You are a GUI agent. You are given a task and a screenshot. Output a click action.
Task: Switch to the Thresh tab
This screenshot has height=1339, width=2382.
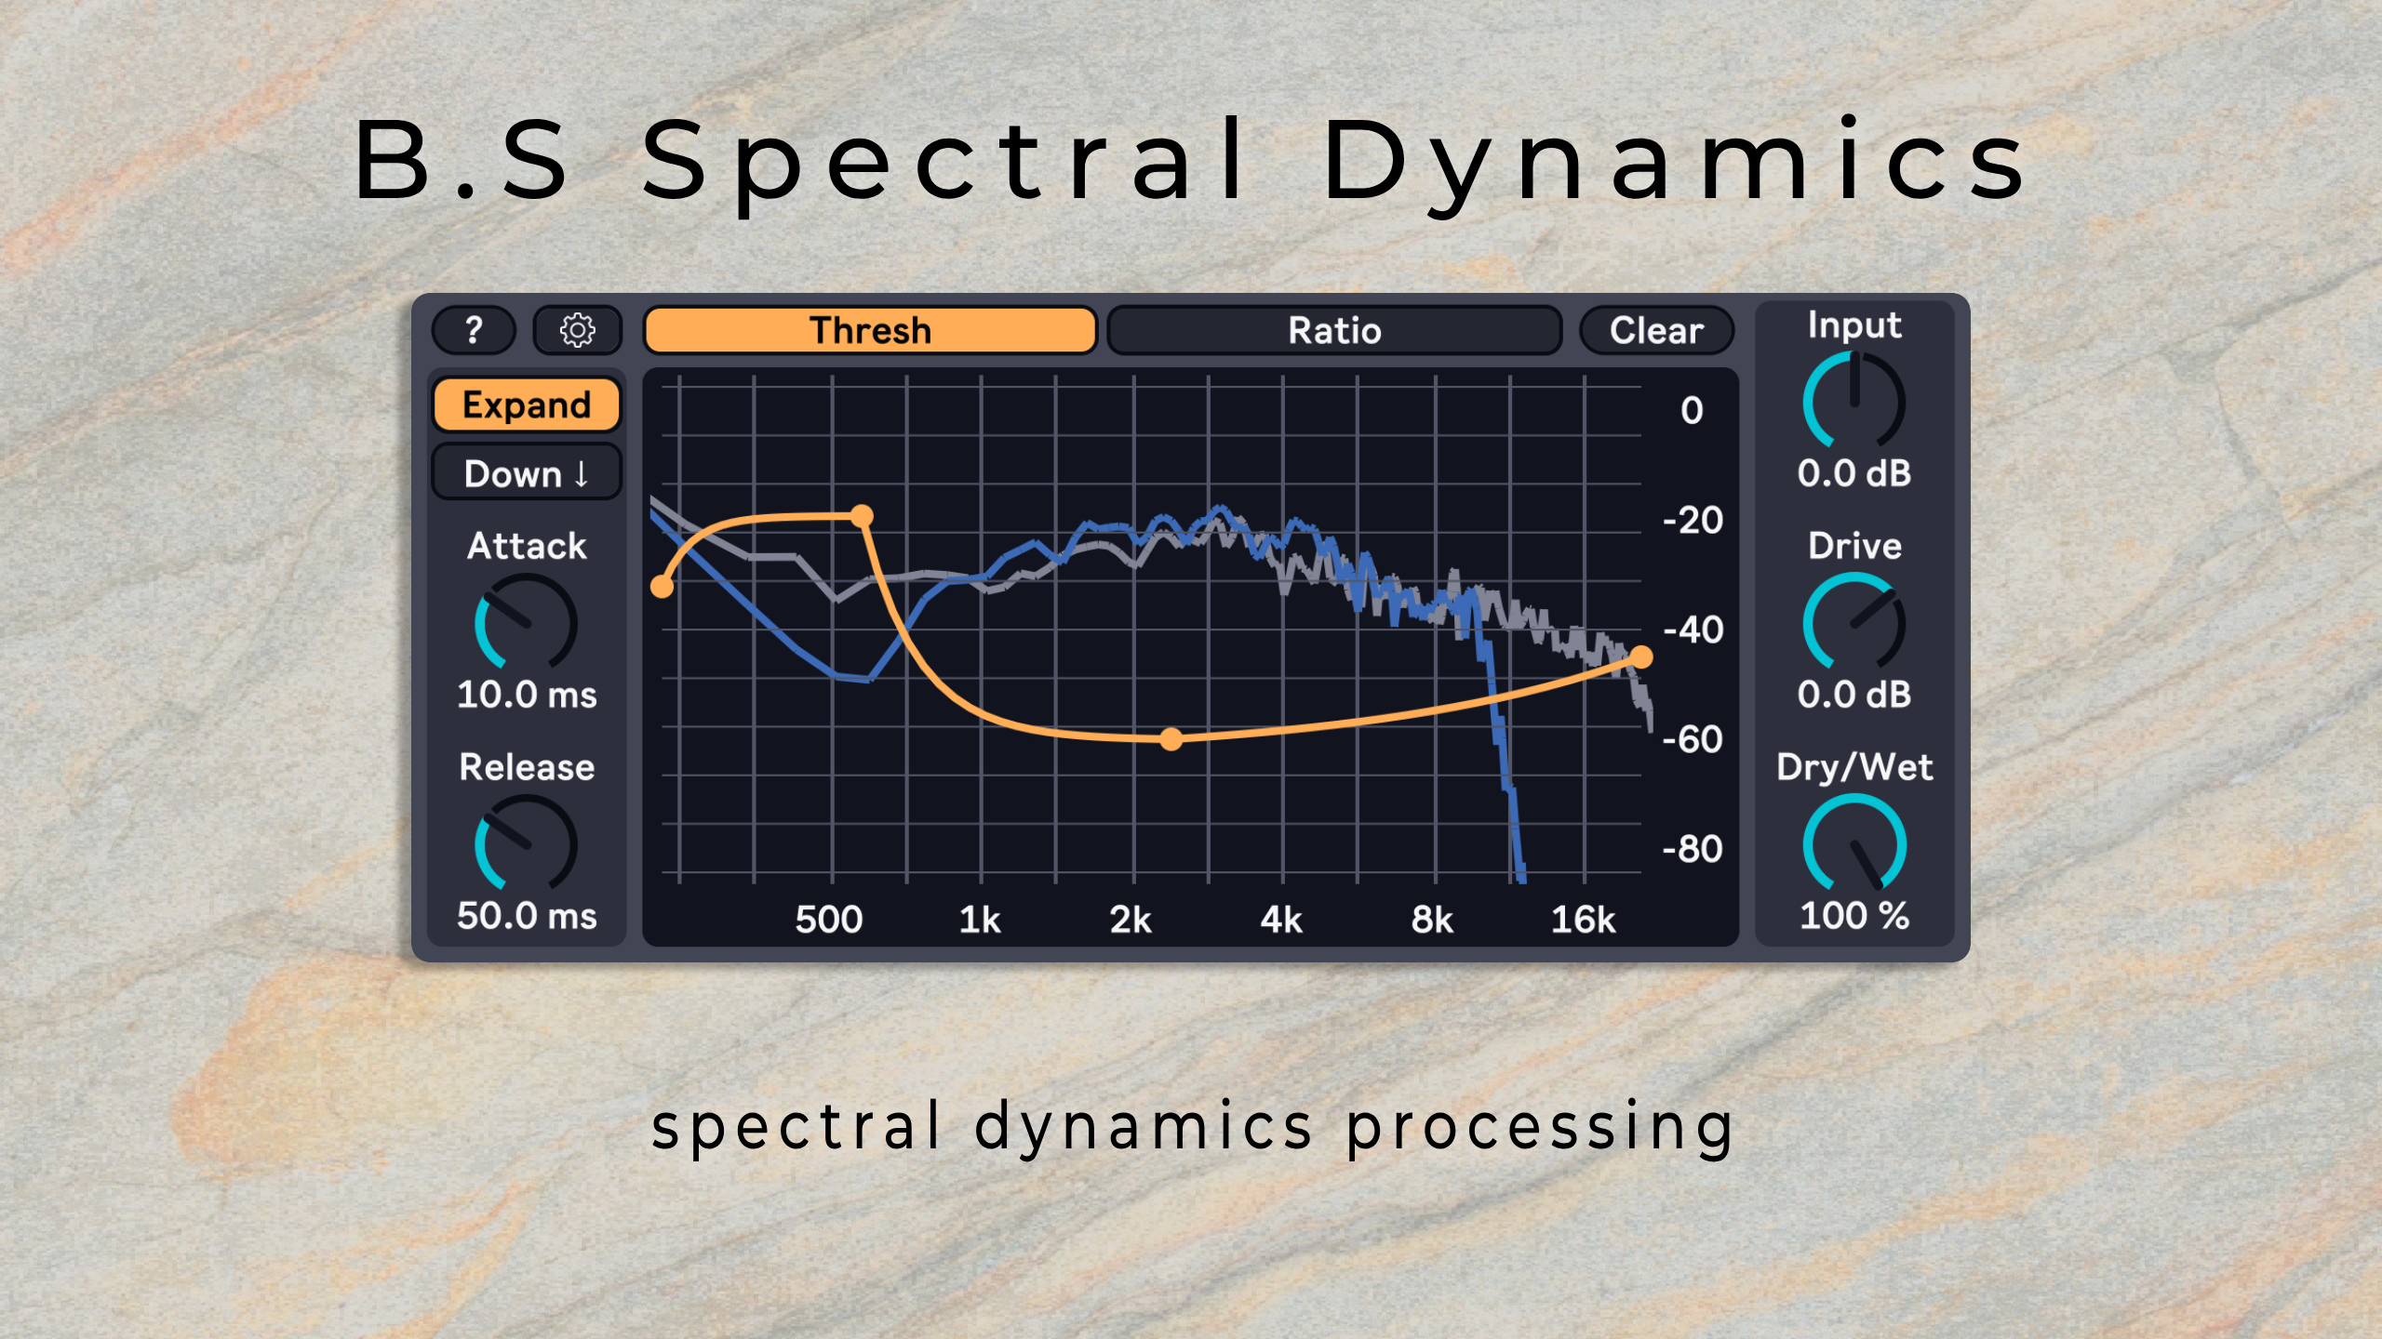tap(870, 330)
